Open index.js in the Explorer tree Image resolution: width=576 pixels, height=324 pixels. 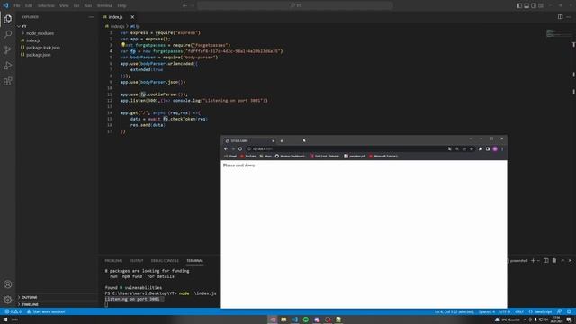coord(33,40)
